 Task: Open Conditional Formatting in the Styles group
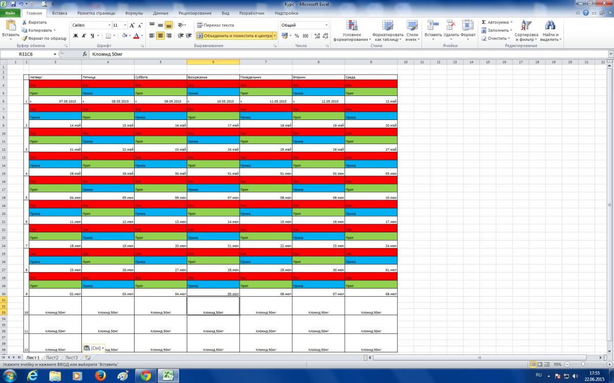(x=352, y=31)
